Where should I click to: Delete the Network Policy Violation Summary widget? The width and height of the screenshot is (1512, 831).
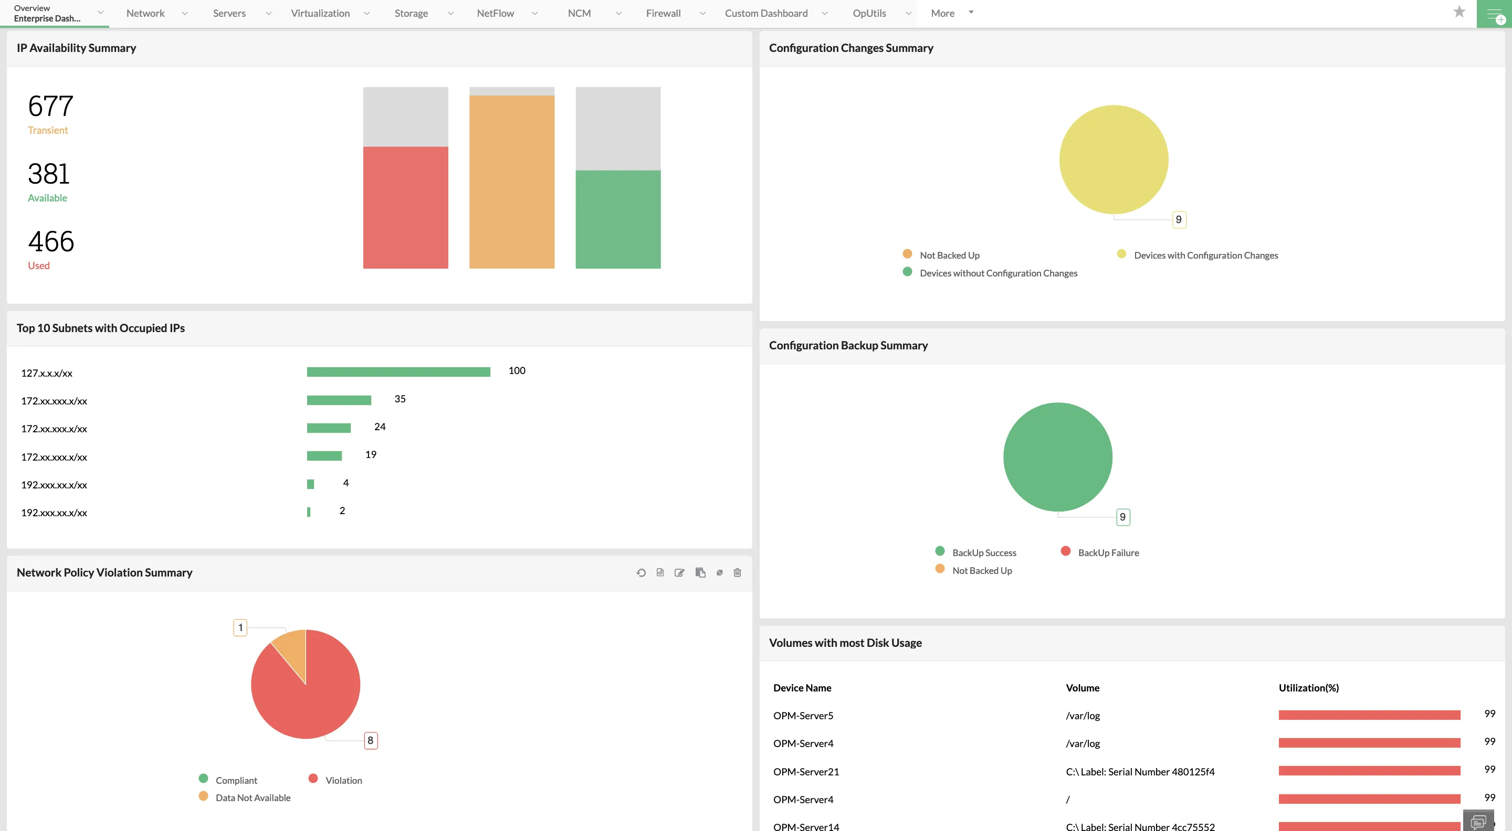point(737,573)
